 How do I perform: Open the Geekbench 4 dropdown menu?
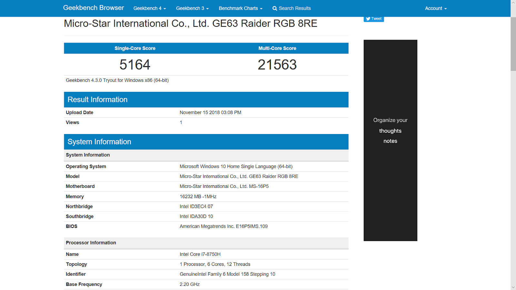tap(150, 8)
